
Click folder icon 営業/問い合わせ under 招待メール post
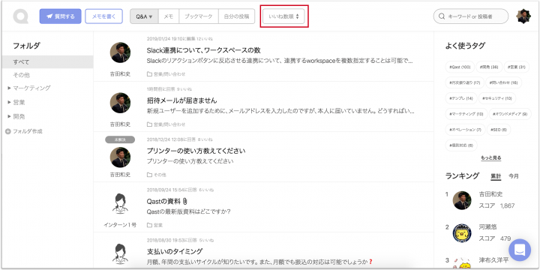[149, 124]
